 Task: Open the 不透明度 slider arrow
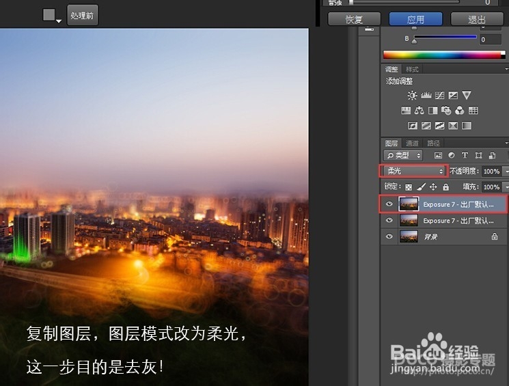[506, 171]
